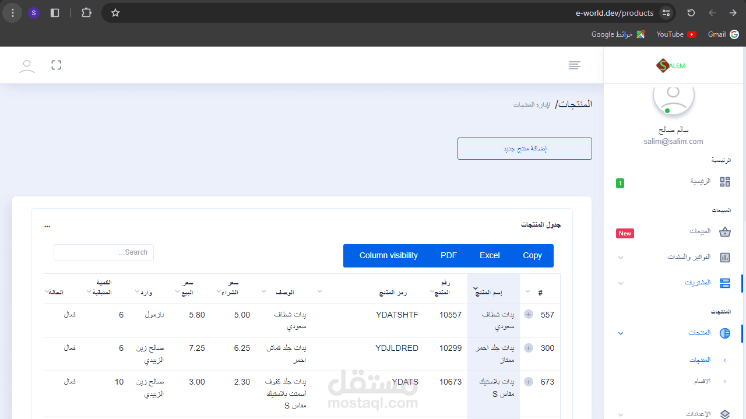Open the YouTube bookmark

tap(676, 34)
